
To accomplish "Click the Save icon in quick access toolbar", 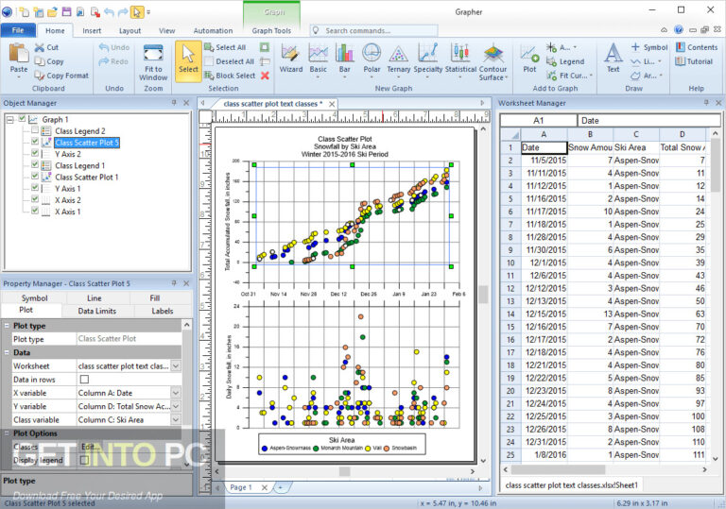I will (67, 11).
